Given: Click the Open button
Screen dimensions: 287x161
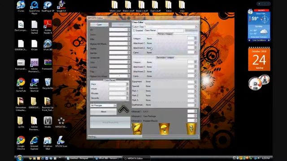Looking at the screenshot, I should pos(99,25).
